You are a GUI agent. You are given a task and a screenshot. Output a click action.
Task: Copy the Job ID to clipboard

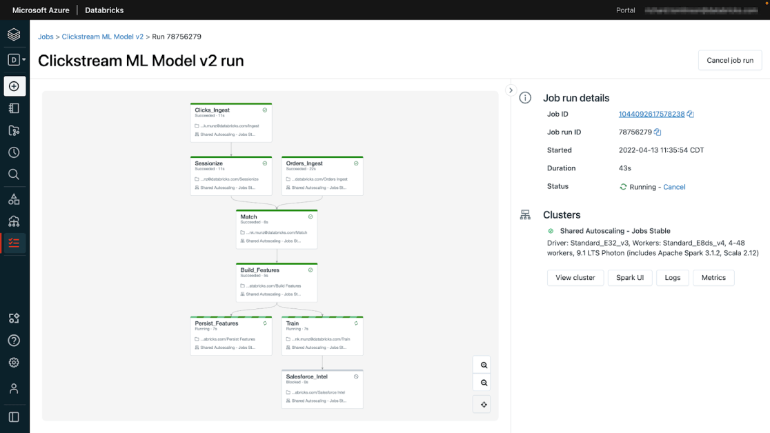[x=691, y=114]
